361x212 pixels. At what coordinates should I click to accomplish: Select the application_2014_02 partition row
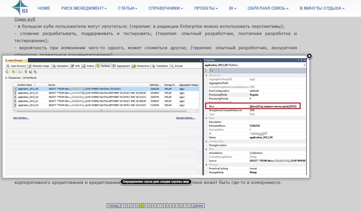(106, 105)
